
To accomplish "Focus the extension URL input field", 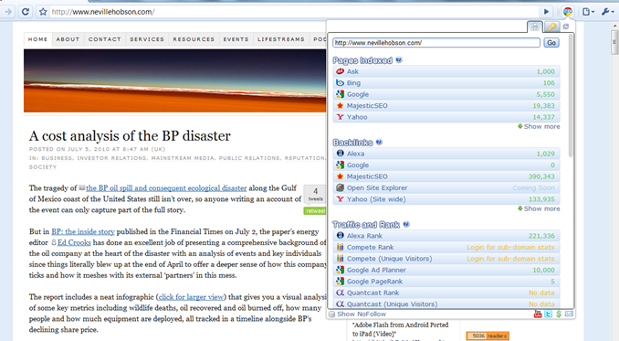I will (x=436, y=43).
